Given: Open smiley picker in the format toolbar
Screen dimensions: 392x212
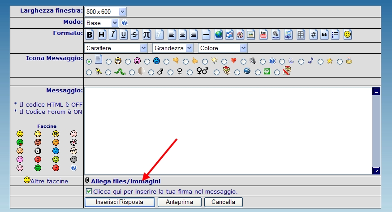Looking at the screenshot, I should pos(348,35).
